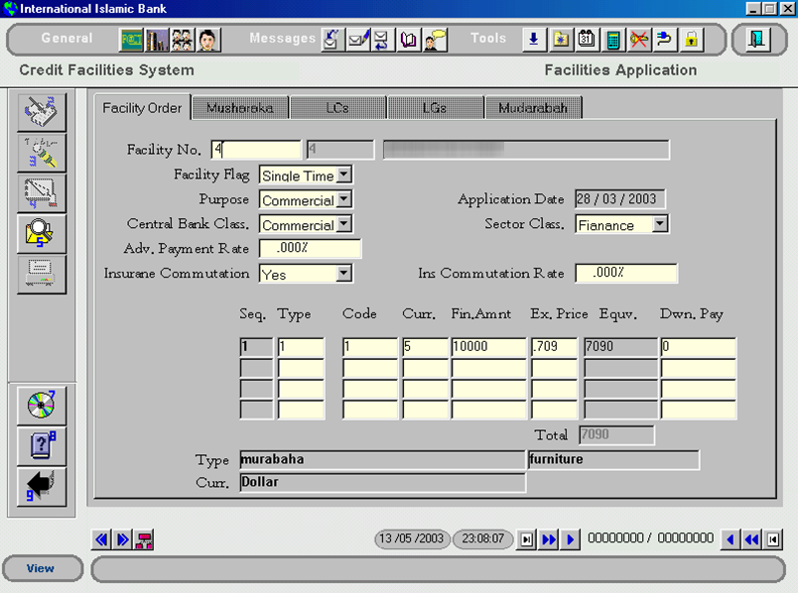
Task: Switch to the Musharaka tab
Action: 240,108
